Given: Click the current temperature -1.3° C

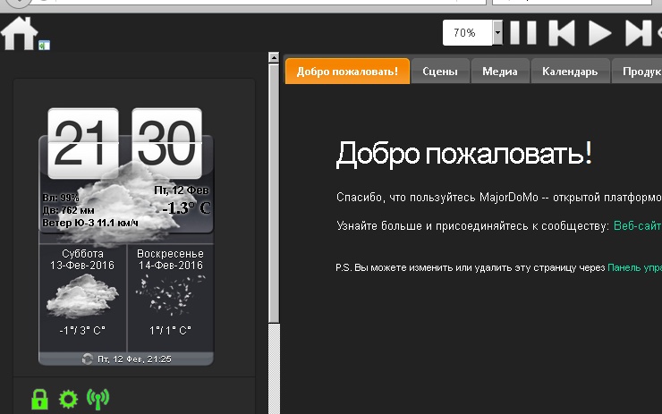Looking at the screenshot, I should (x=186, y=208).
